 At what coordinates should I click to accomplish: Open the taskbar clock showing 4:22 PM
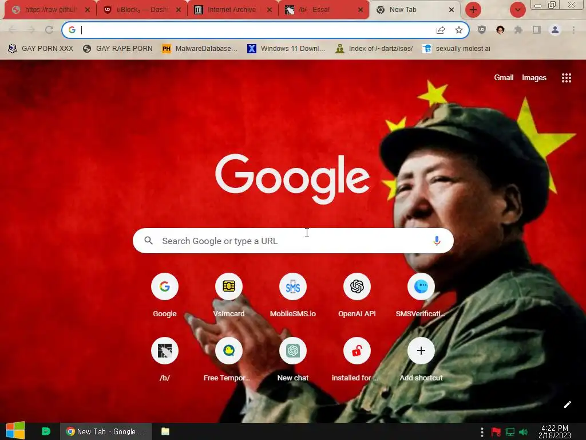555,431
